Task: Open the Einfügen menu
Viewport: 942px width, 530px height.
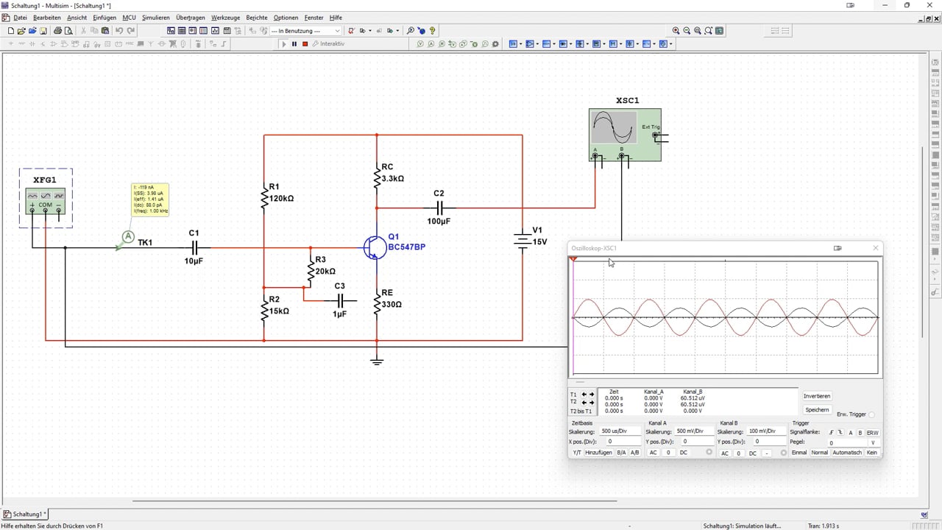Action: click(x=105, y=17)
